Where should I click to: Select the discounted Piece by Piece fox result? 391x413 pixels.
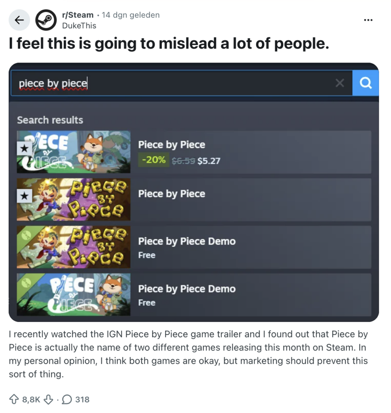coord(254,152)
